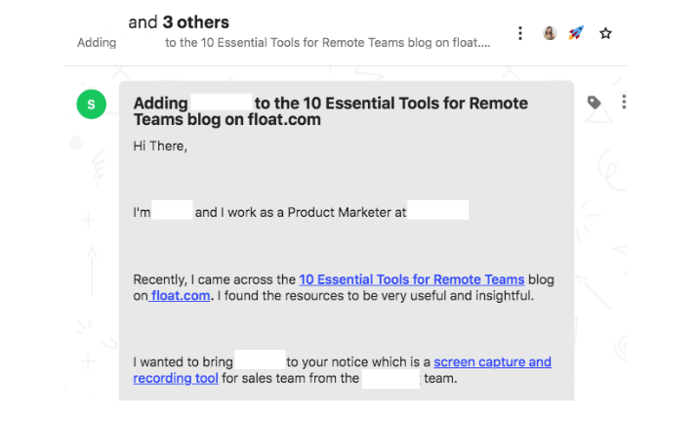Click the tag label icon beside message
The image size is (695, 424).
click(x=593, y=103)
